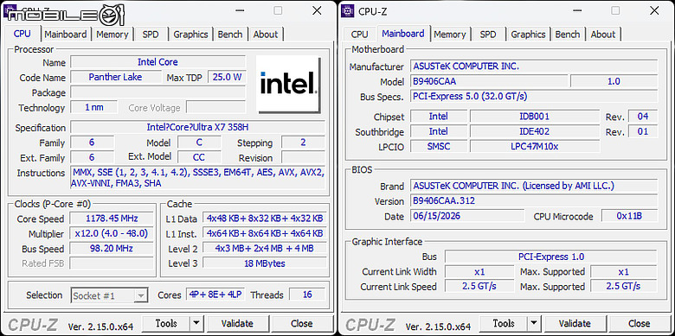Select Mainboard tab in right window

pyautogui.click(x=403, y=33)
